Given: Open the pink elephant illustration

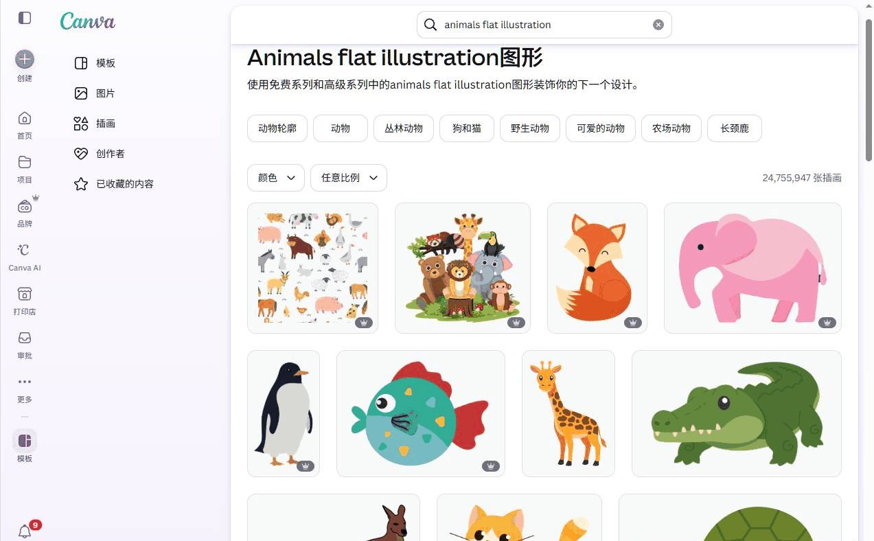Looking at the screenshot, I should [752, 268].
